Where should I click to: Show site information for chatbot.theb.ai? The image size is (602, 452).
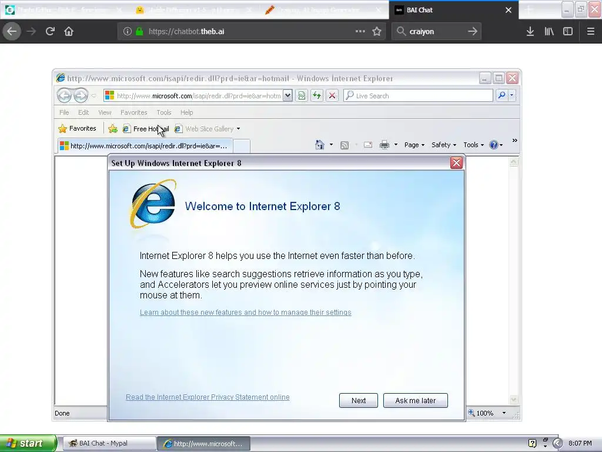coord(128,32)
